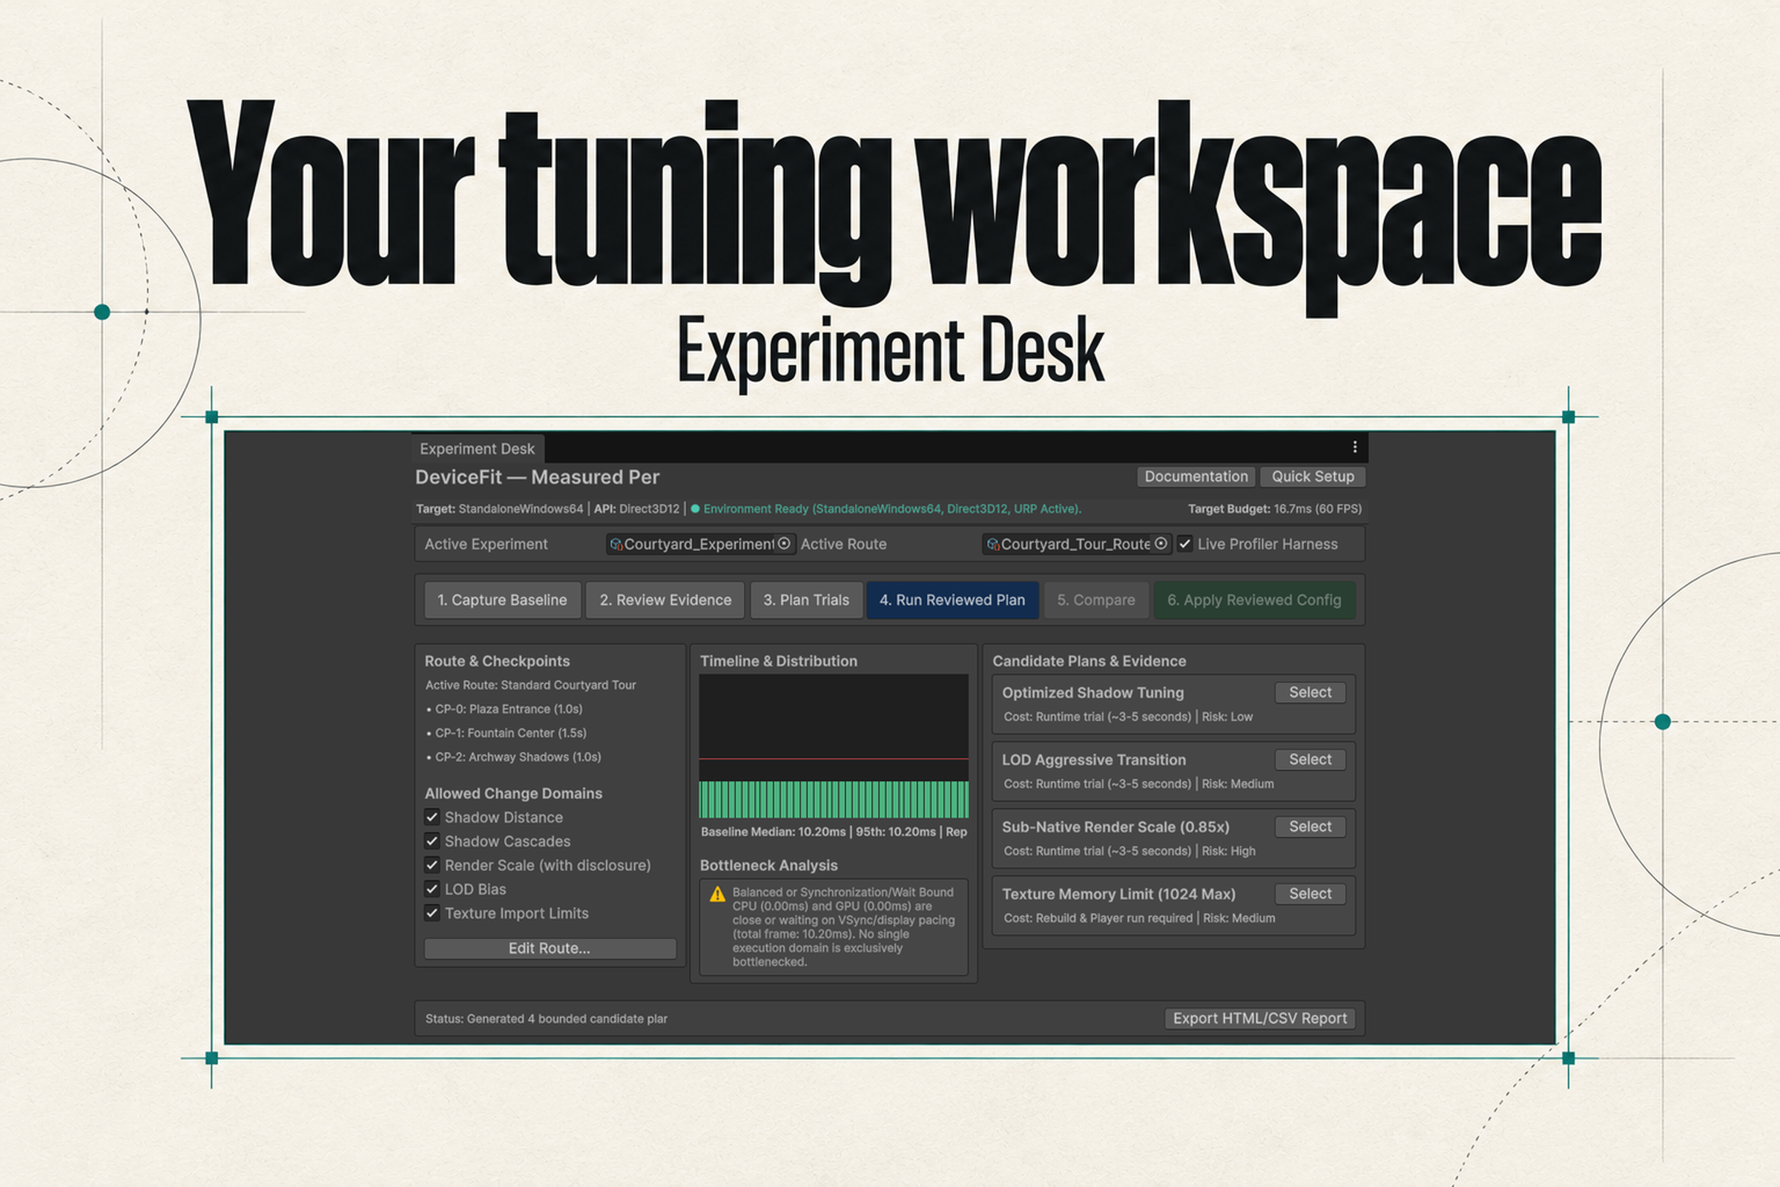
Task: Select the Optimized Shadow Tuning plan
Action: (1310, 693)
